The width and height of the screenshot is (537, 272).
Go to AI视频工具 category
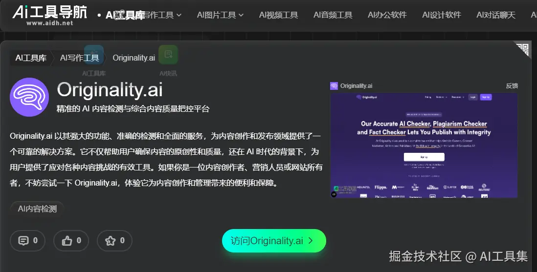(278, 15)
